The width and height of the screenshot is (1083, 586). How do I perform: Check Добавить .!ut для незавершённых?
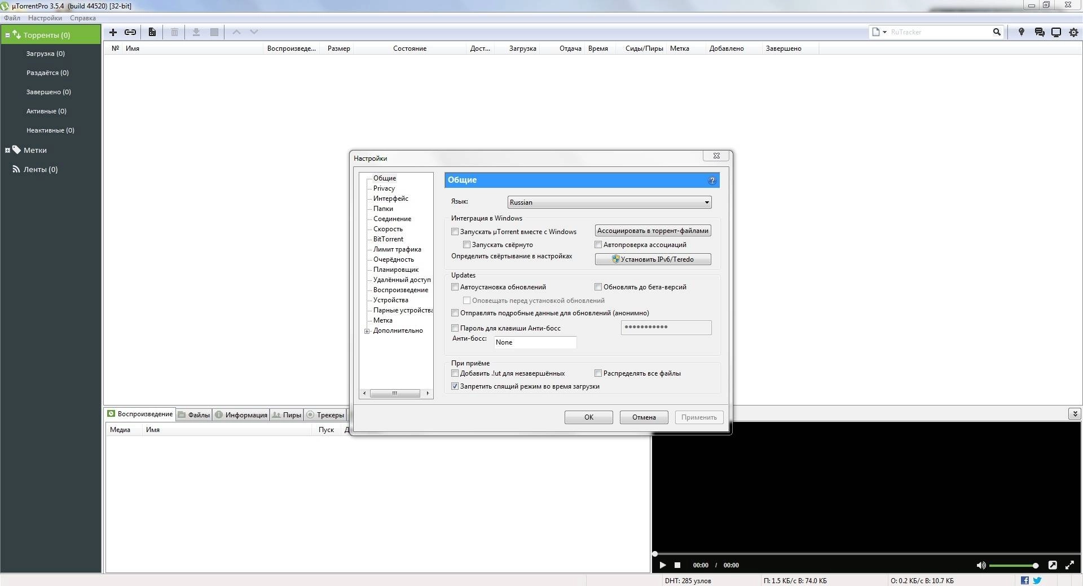point(455,373)
